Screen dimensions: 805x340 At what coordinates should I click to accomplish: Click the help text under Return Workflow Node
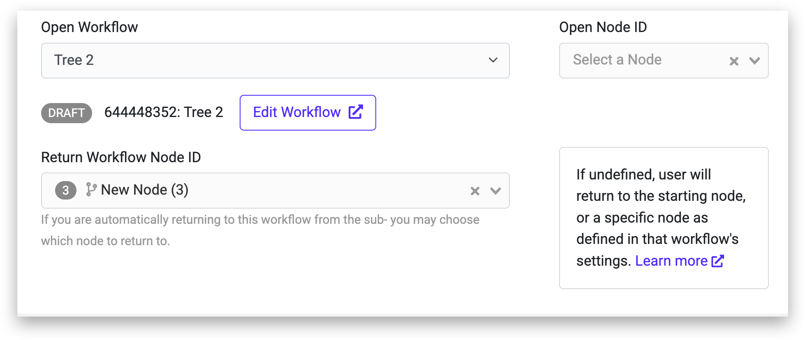coord(260,230)
